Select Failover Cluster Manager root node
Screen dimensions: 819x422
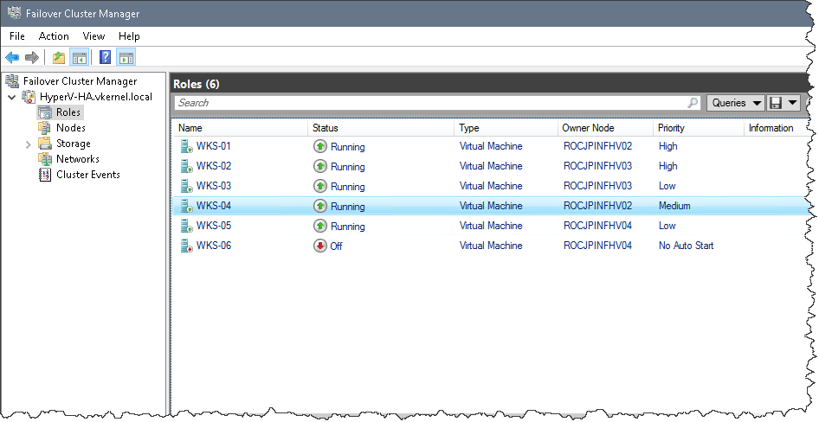point(80,80)
